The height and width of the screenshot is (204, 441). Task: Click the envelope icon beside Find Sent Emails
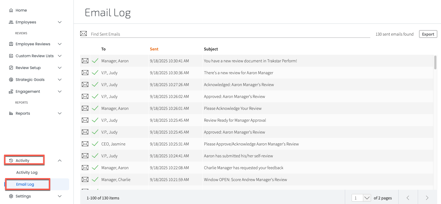pos(83,33)
